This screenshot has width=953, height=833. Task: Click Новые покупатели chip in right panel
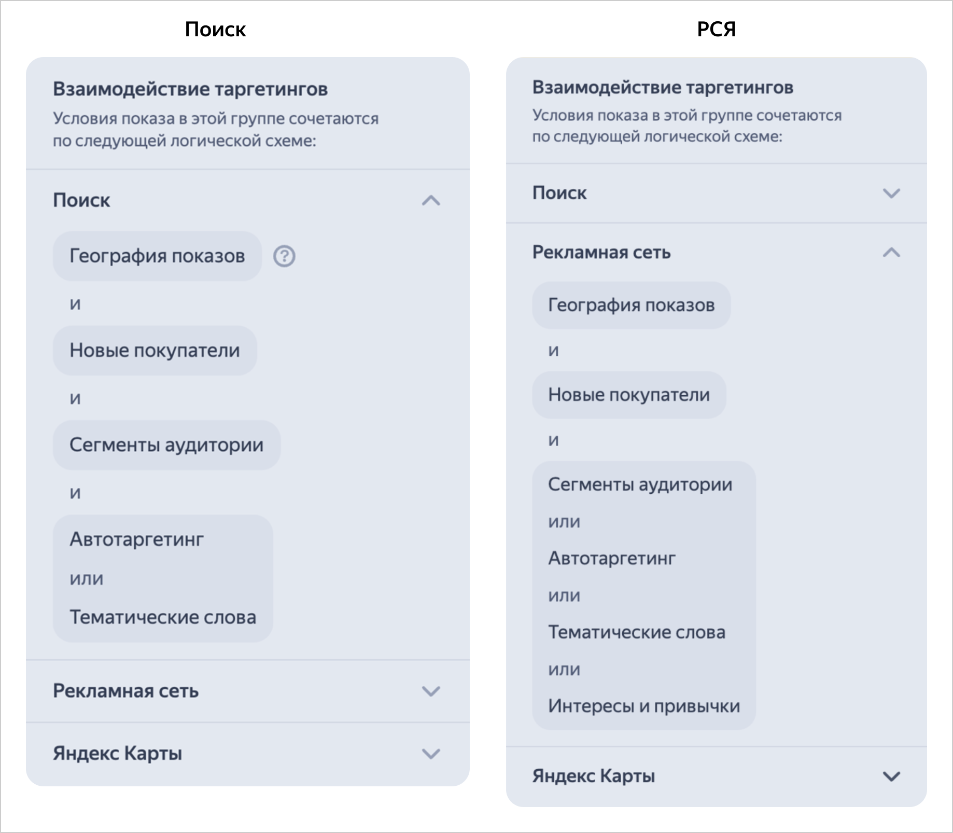click(x=629, y=395)
